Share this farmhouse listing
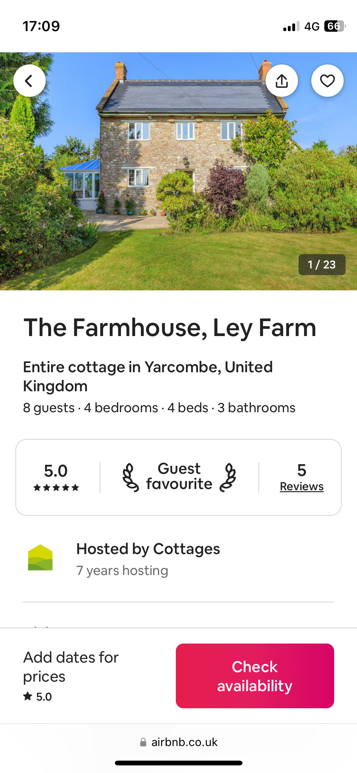The width and height of the screenshot is (357, 773). (x=282, y=81)
